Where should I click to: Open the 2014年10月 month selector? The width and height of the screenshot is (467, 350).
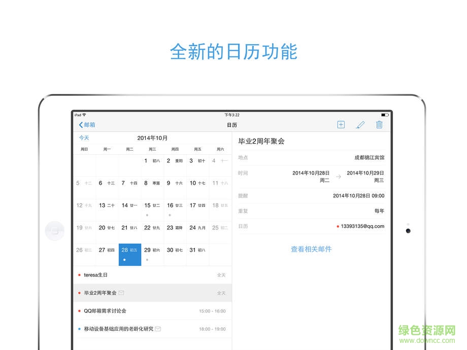tap(152, 137)
